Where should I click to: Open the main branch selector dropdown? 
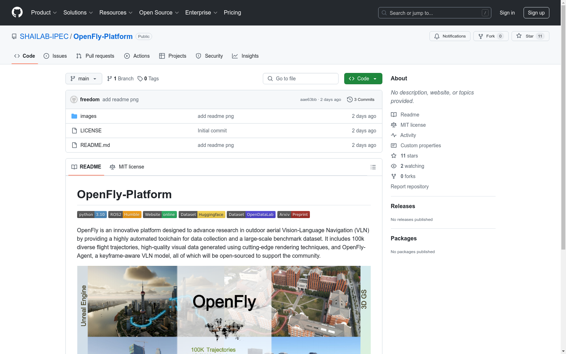[x=84, y=79]
